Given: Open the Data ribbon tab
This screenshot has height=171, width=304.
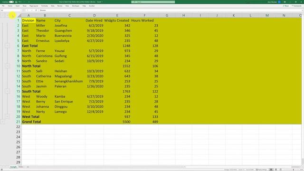Looking at the screenshot, I should coord(53,6).
